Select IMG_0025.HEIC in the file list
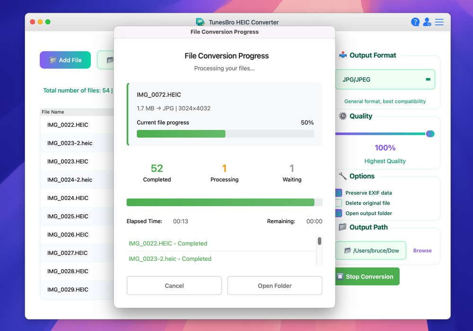Screen dimensions: 473x331 coord(77,217)
